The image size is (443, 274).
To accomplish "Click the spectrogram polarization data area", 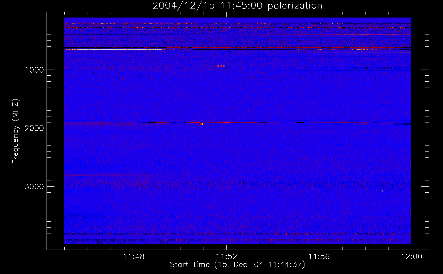I will tap(238, 131).
